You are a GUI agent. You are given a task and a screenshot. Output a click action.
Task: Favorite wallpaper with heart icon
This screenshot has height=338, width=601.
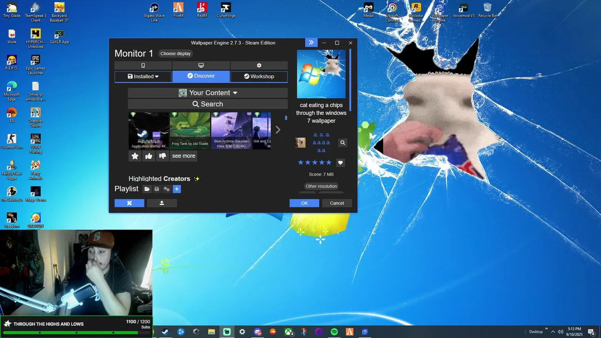point(340,163)
